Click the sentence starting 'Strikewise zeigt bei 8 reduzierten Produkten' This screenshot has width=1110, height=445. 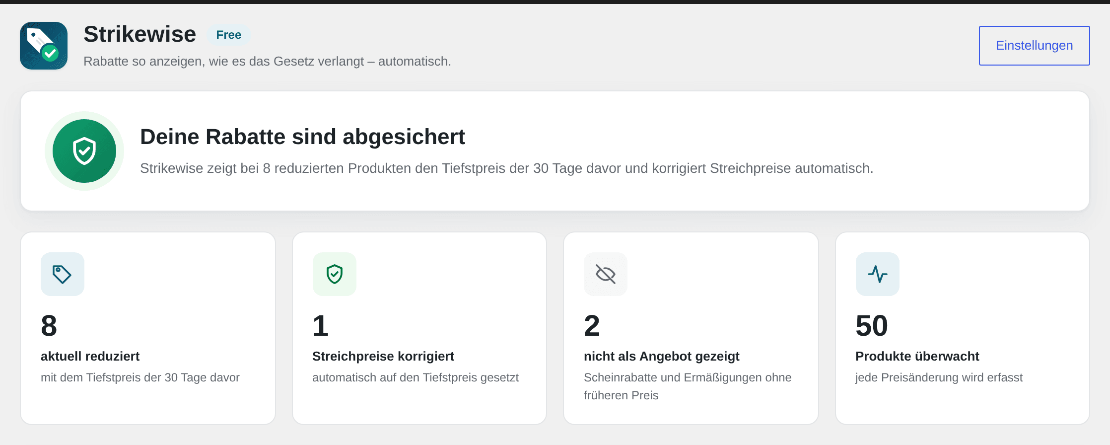coord(506,168)
